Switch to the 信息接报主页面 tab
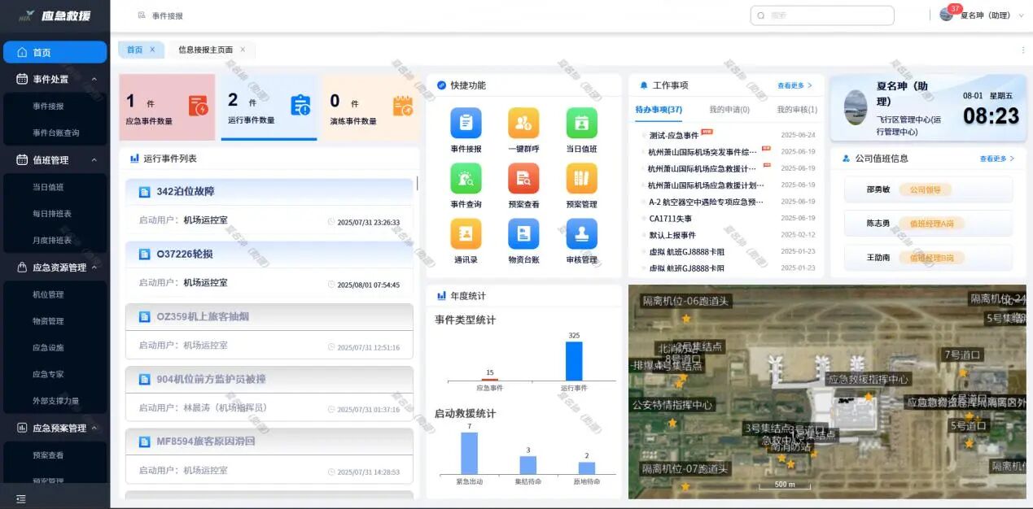This screenshot has height=509, width=1033. click(x=205, y=50)
